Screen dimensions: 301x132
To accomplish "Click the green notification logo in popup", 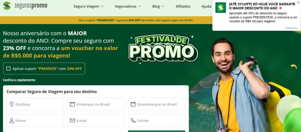I will [x=220, y=8].
